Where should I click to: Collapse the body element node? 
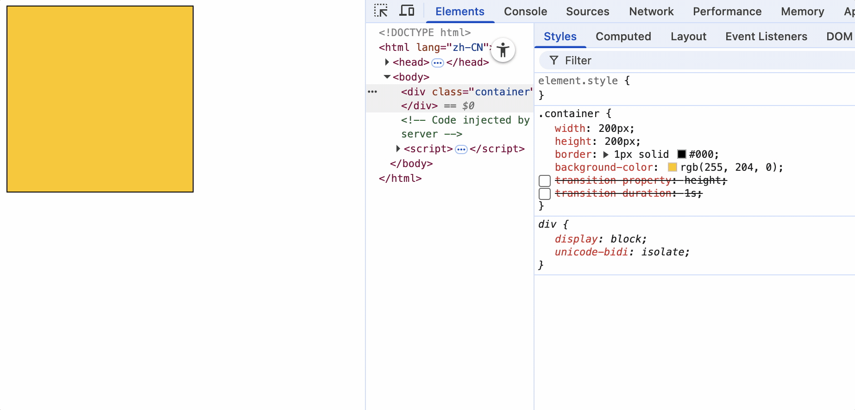click(x=387, y=77)
